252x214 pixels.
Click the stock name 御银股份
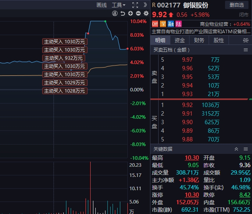(196, 5)
